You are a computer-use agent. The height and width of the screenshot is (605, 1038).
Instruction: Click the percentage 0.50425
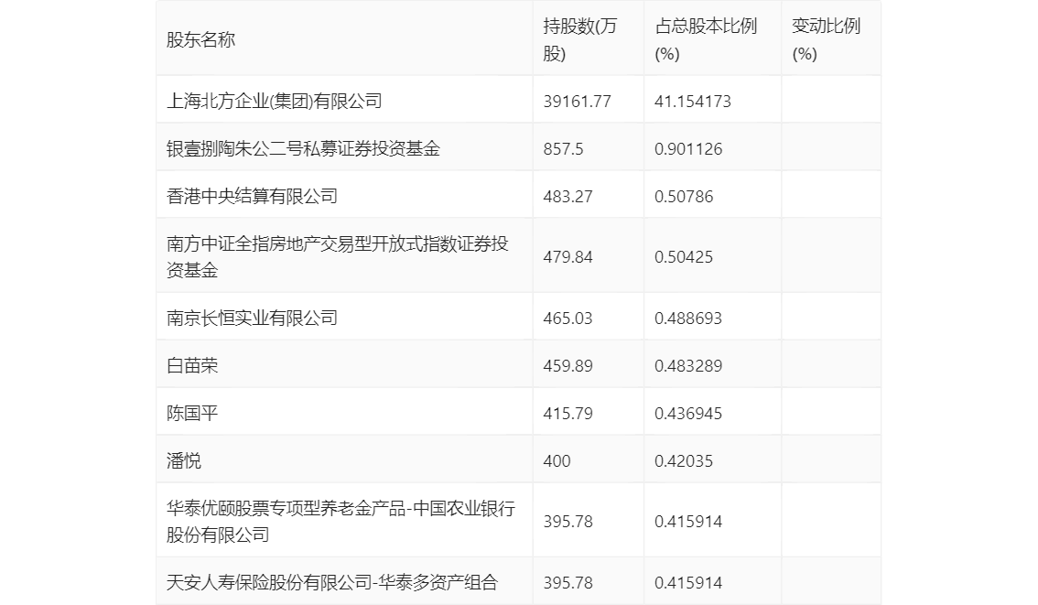(x=684, y=257)
